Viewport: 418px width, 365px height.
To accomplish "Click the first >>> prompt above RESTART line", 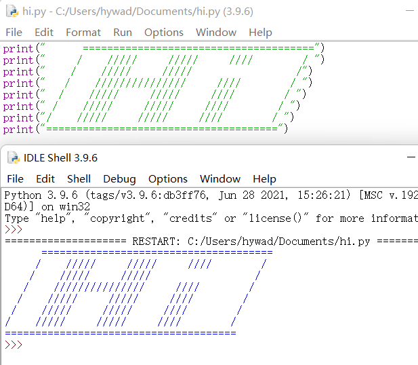I will tap(14, 229).
